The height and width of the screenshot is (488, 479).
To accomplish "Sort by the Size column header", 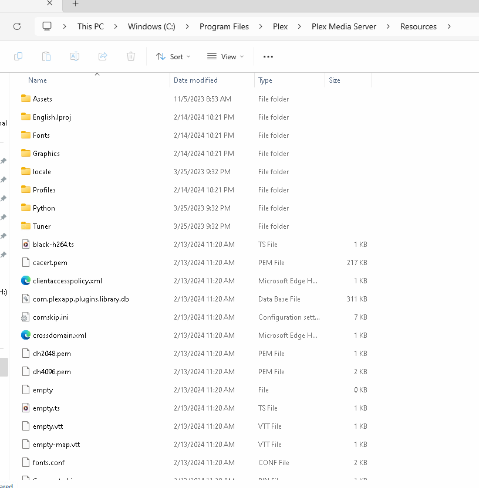I will 335,80.
